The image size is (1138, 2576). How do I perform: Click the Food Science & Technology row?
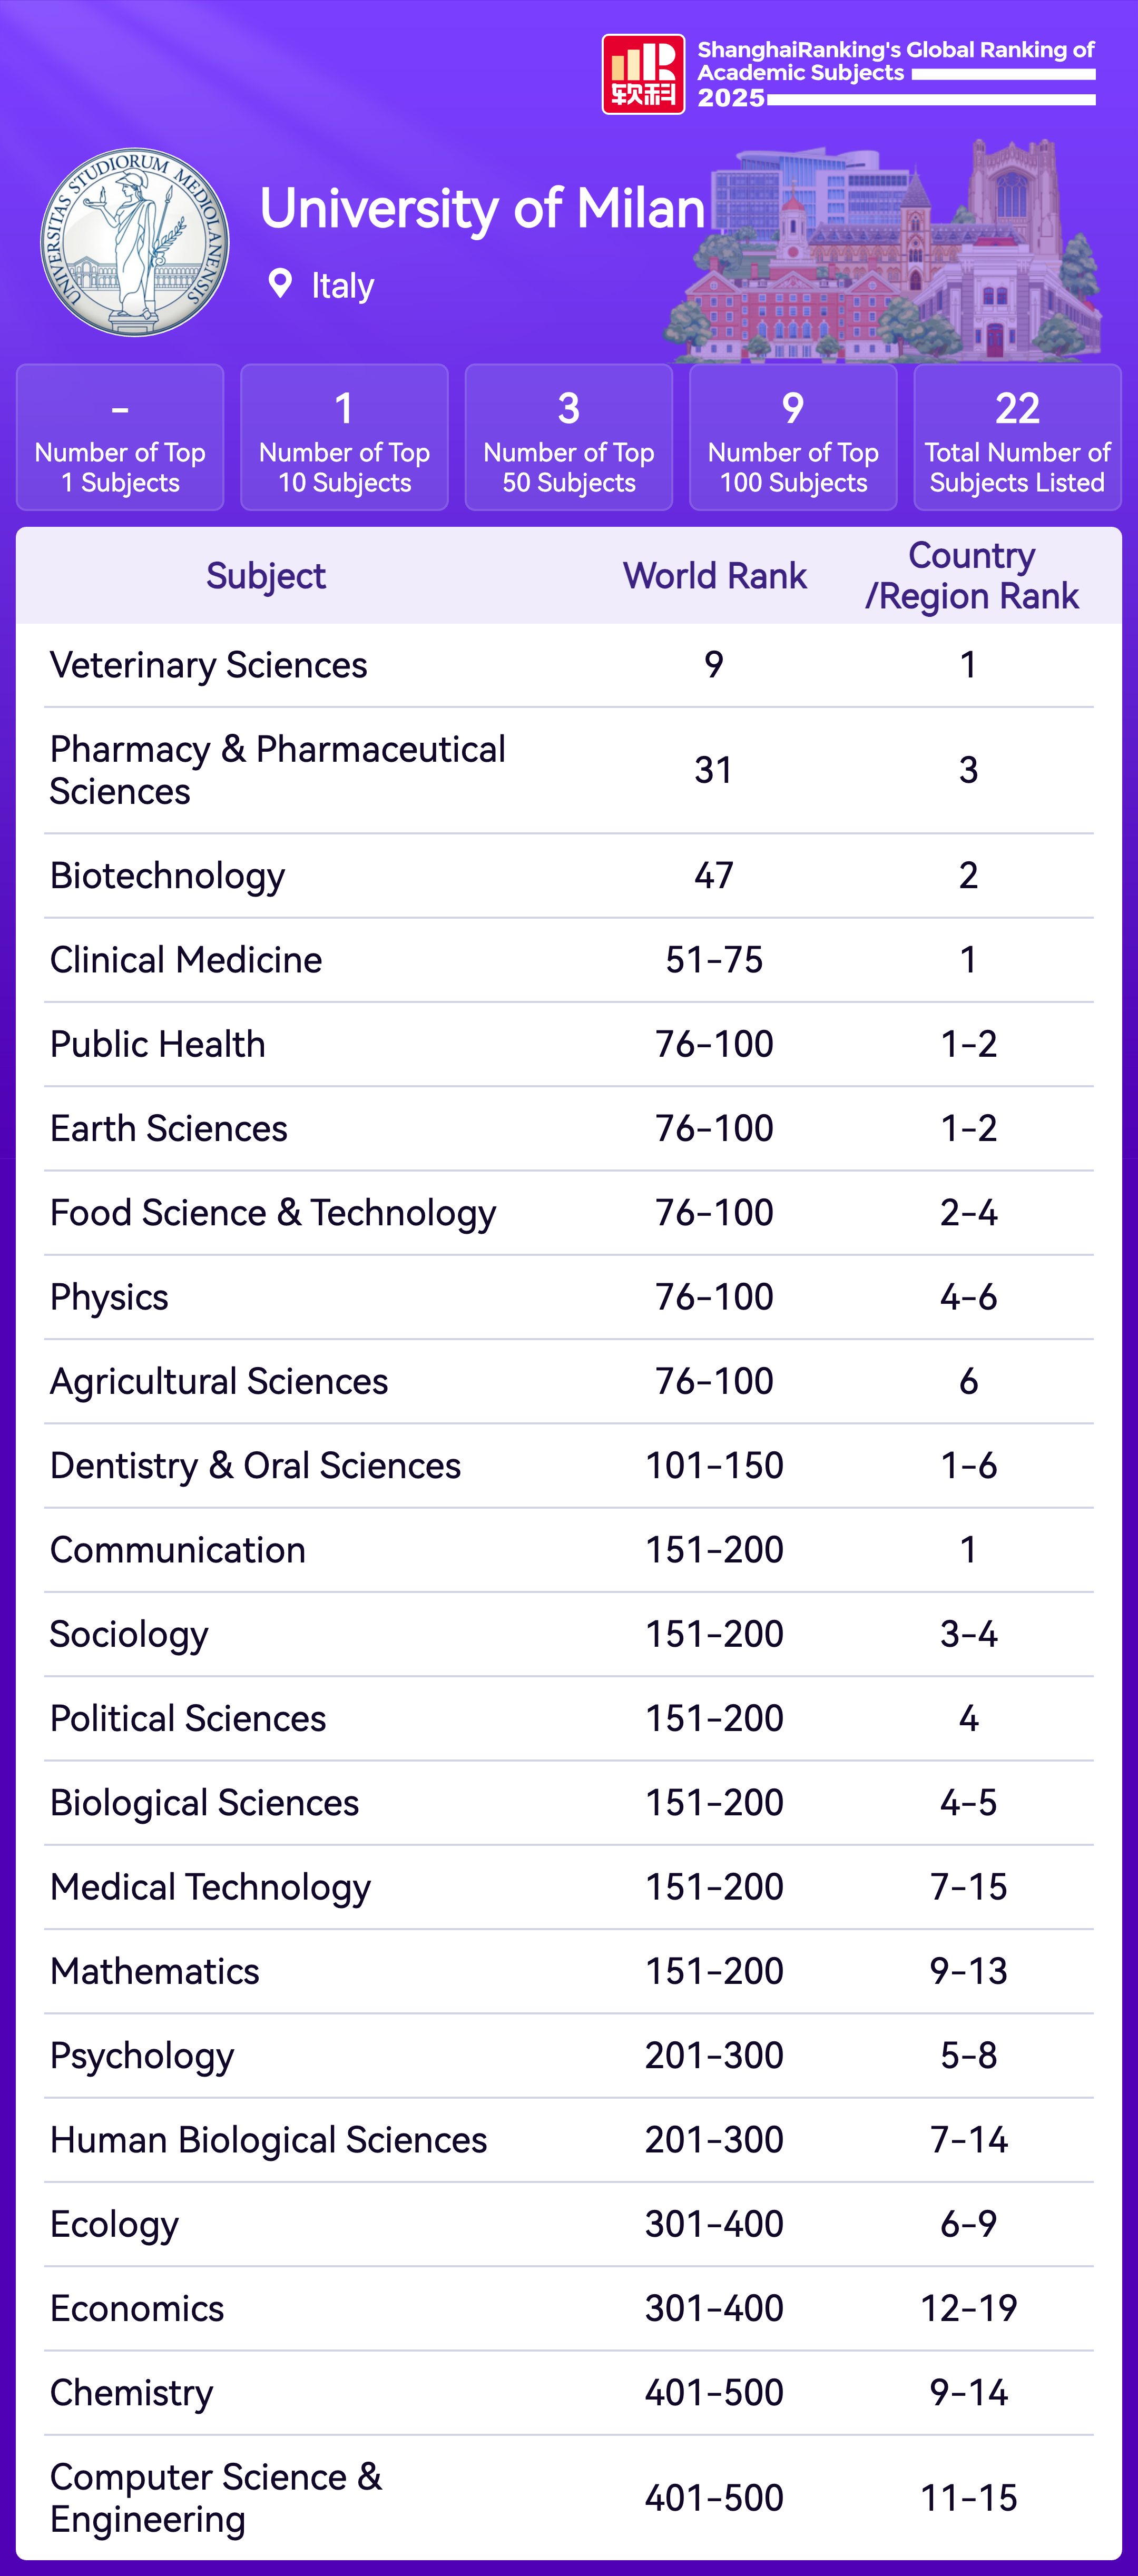click(273, 1213)
